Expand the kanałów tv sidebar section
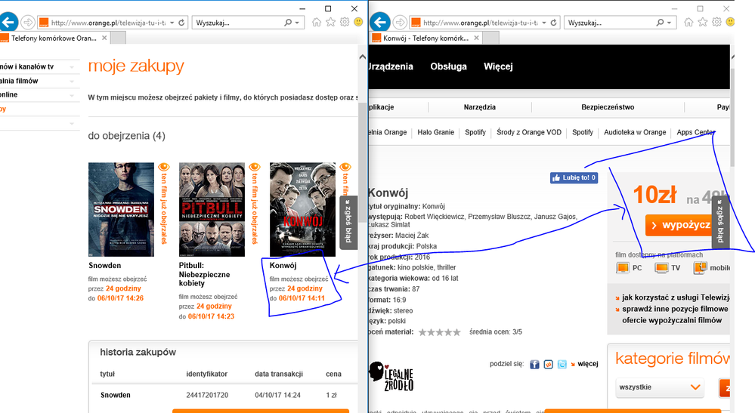 pyautogui.click(x=72, y=66)
